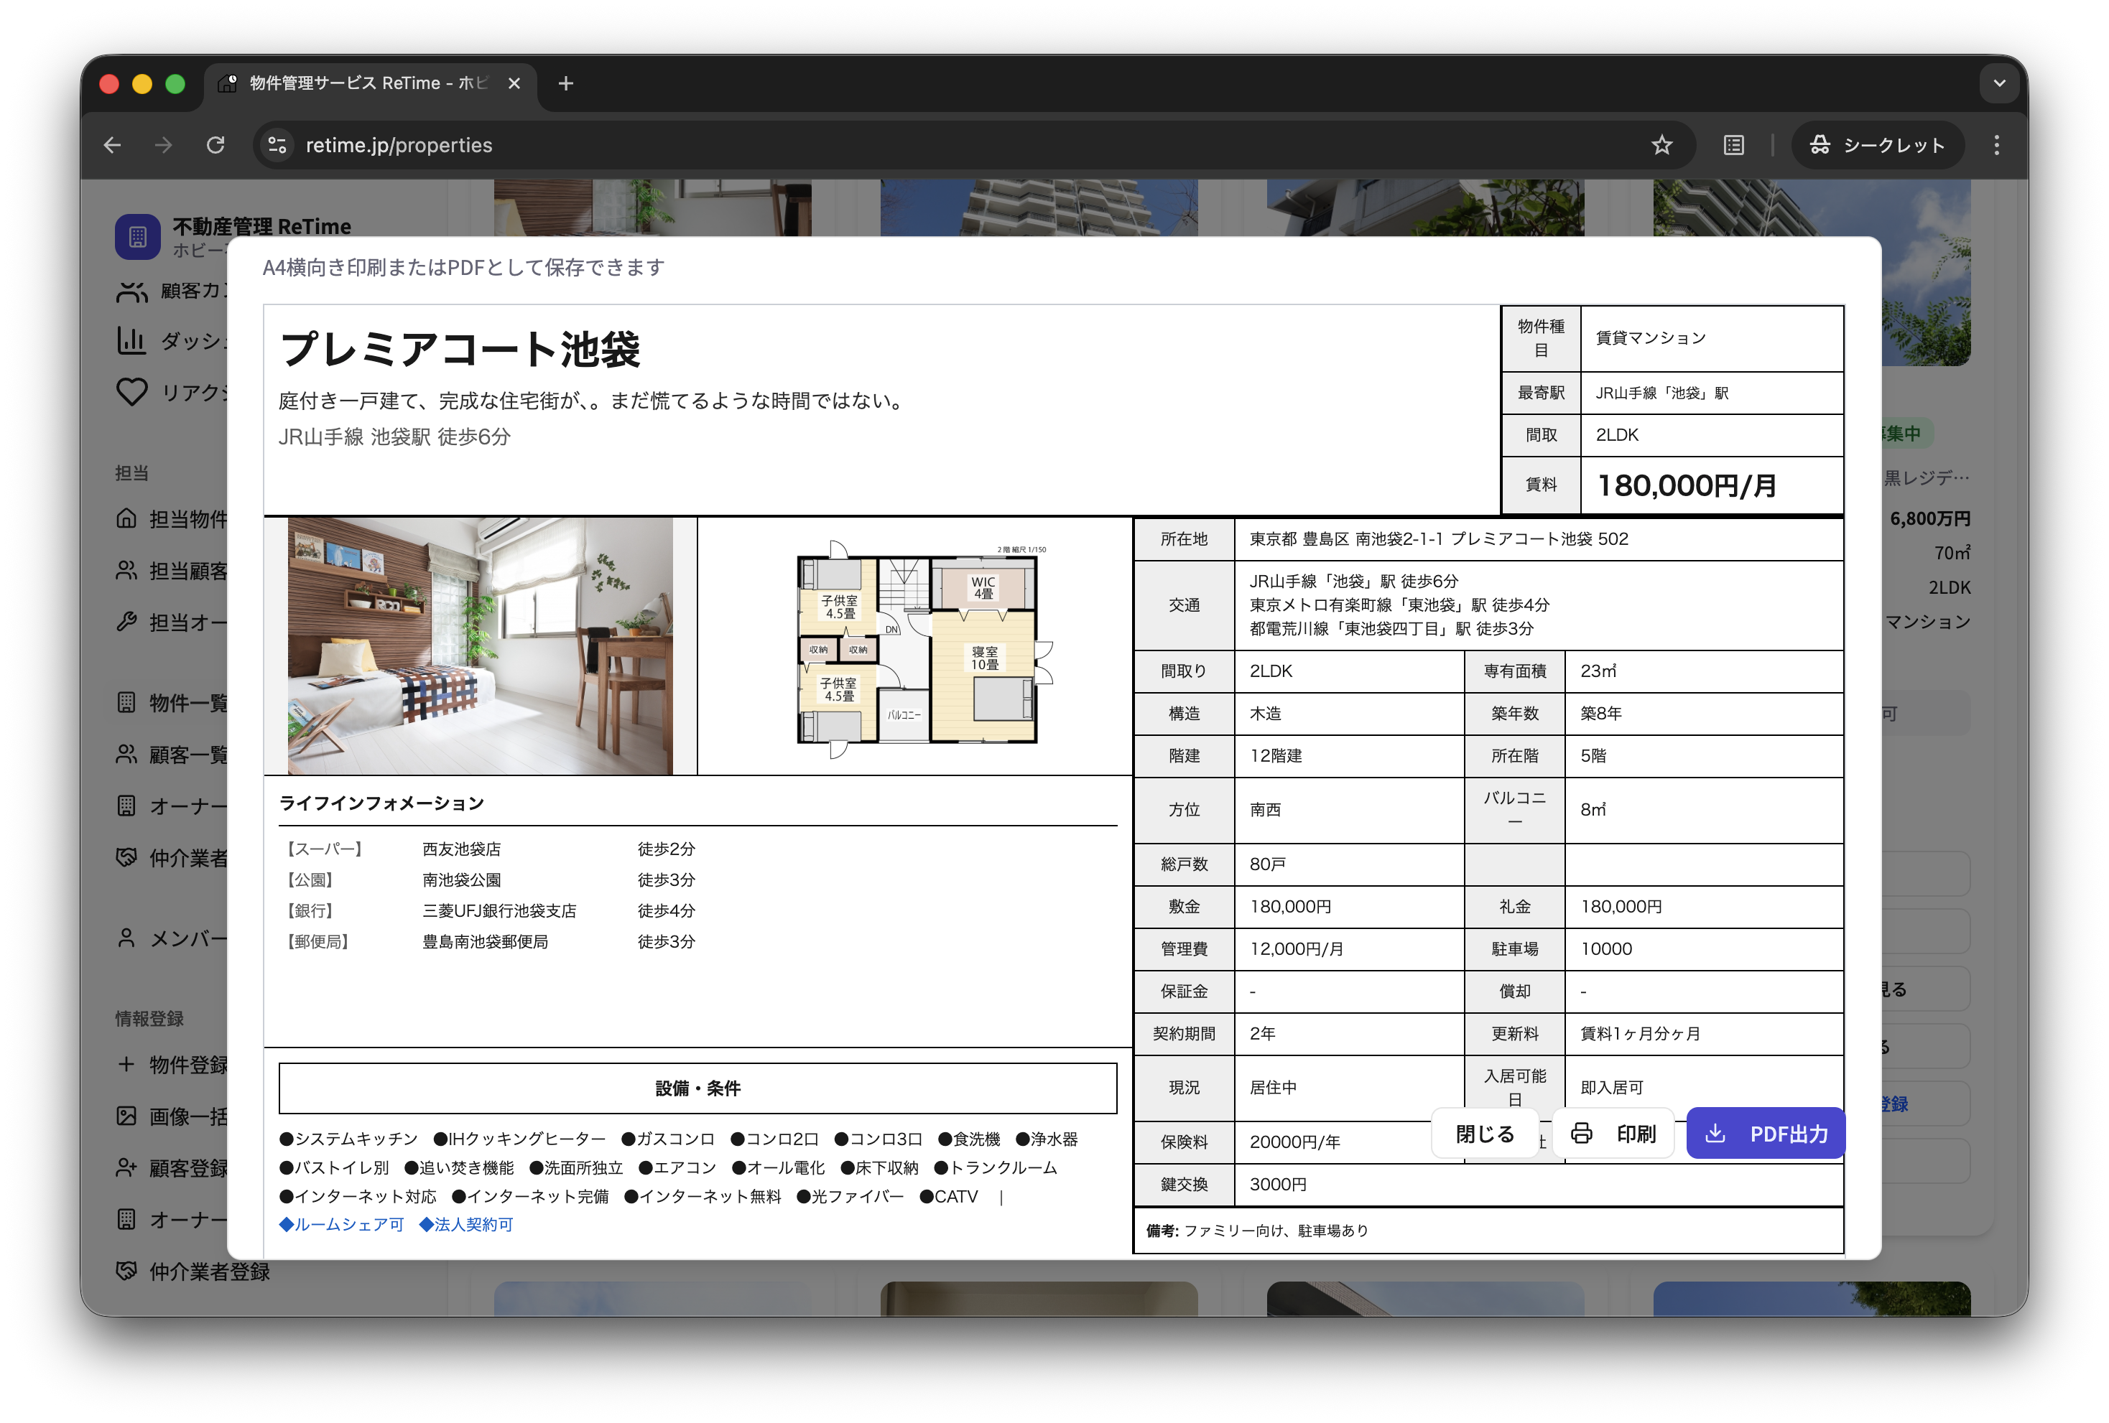Screen dimensions: 2109x1423
Task: Open the tab search chevron at top right
Action: pyautogui.click(x=1999, y=83)
